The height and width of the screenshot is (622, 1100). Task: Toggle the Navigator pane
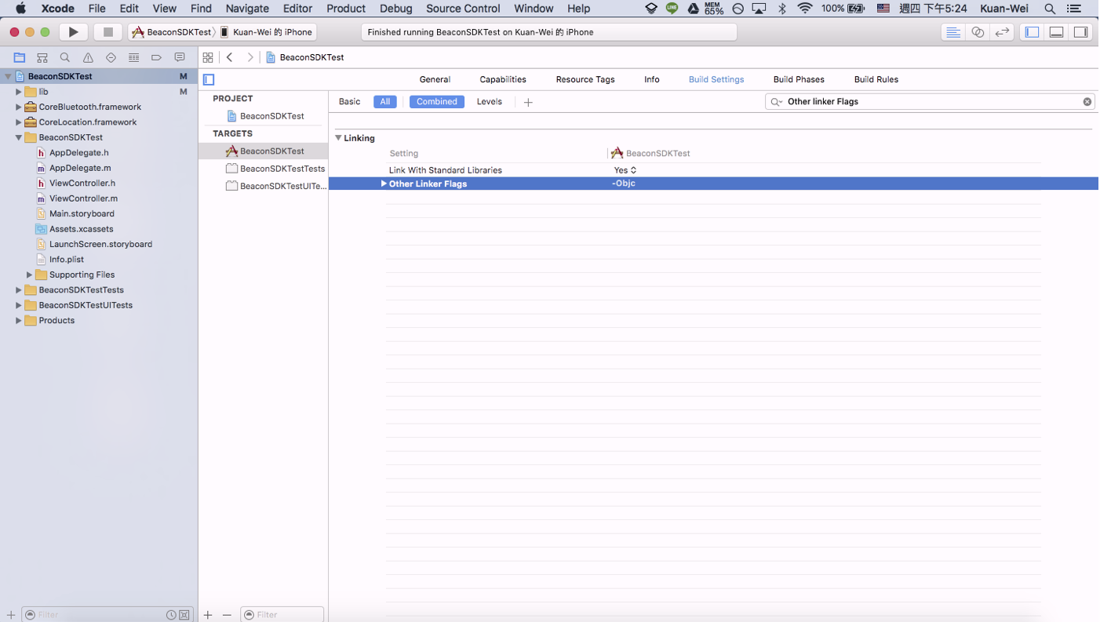point(1033,32)
